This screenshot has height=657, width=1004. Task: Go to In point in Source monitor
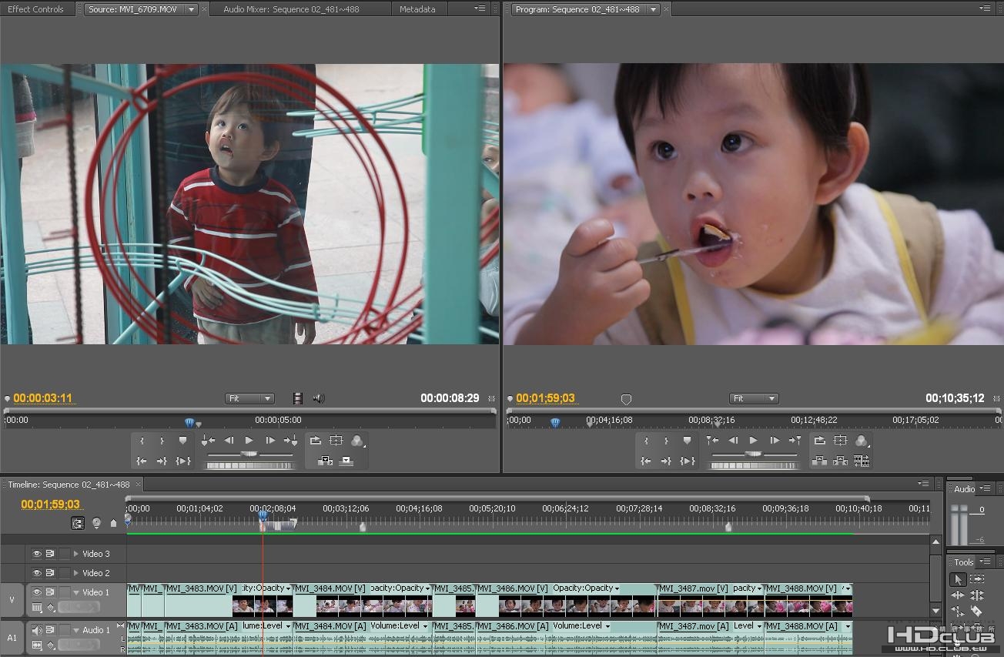coord(142,461)
